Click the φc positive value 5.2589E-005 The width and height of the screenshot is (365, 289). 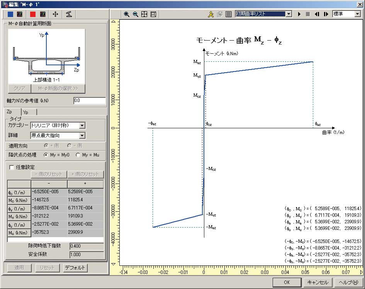pos(85,192)
